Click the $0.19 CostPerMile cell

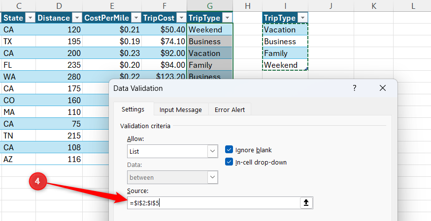(112, 41)
